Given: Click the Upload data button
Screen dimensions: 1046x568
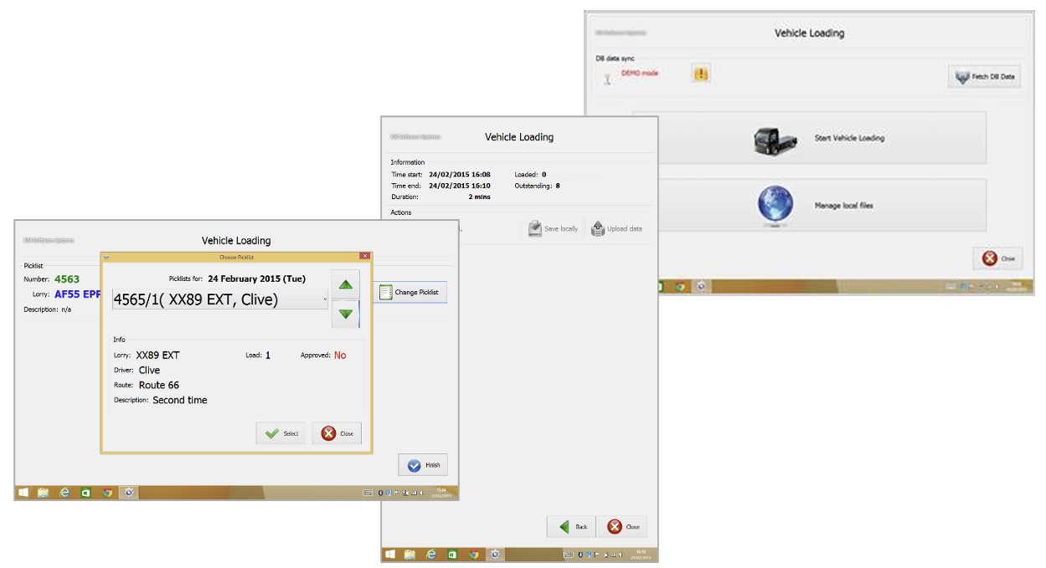Looking at the screenshot, I should coord(617,228).
